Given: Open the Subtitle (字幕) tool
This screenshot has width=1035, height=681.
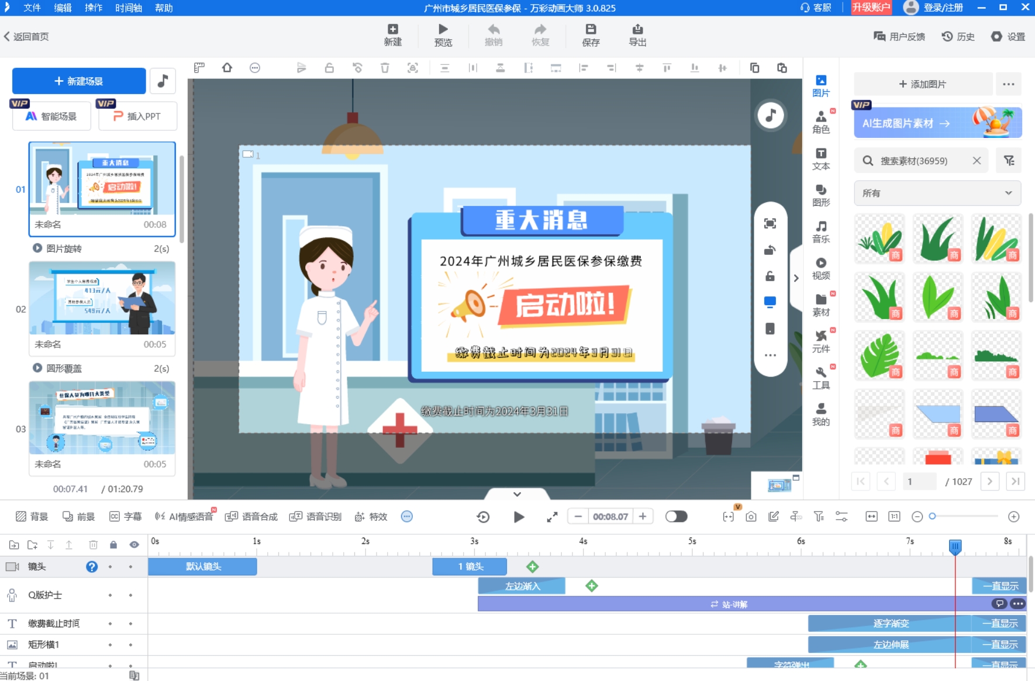Looking at the screenshot, I should coord(125,517).
